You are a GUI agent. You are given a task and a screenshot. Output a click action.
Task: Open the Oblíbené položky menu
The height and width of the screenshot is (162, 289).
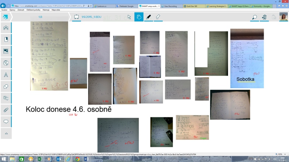click(x=33, y=10)
